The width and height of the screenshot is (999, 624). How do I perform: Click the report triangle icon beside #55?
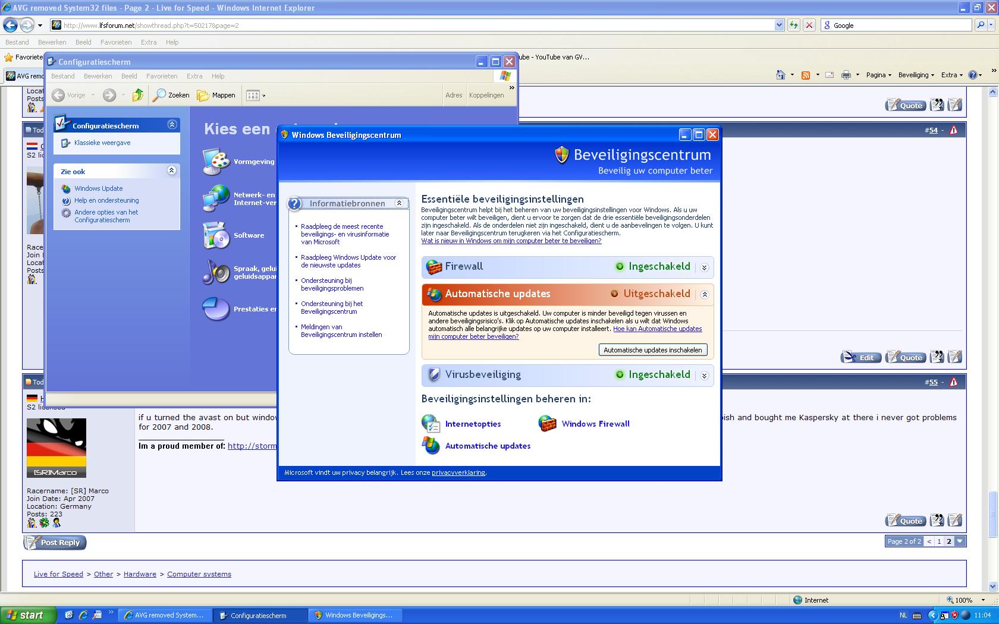(954, 382)
